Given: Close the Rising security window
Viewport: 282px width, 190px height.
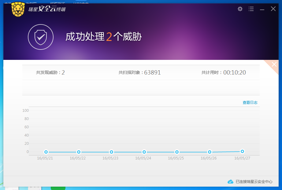Looking at the screenshot, I should point(273,9).
